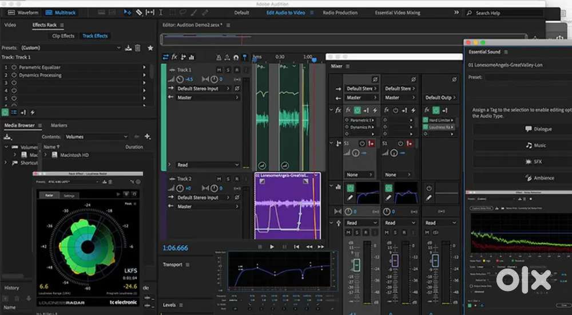Open Track 1 Default Stereo Input dropdown
Viewport: 572px width, 315px height.
click(203, 88)
